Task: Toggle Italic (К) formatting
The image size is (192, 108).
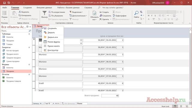Action: pyautogui.click(x=152, y=16)
